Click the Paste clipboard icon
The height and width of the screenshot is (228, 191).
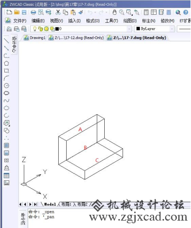tap(73, 12)
